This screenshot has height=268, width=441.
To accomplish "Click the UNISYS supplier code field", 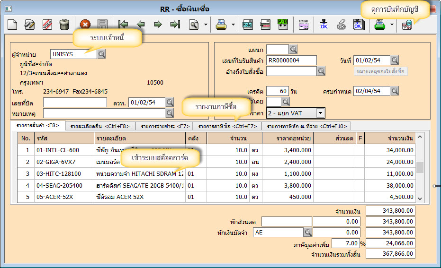I will pyautogui.click(x=74, y=54).
